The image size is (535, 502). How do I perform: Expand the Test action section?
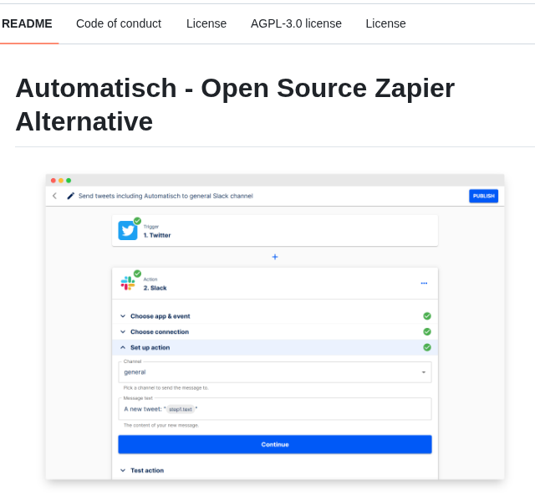click(275, 470)
